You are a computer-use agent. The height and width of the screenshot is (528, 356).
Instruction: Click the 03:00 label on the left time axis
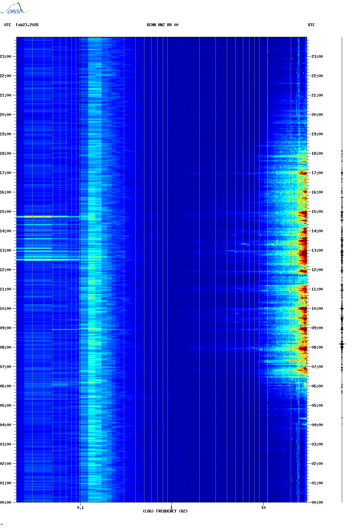coord(5,444)
